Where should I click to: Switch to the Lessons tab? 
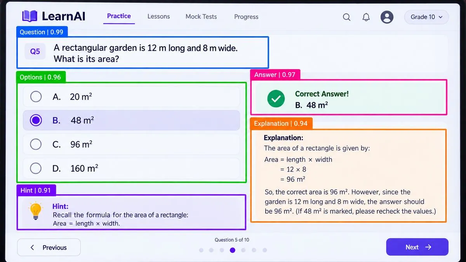click(158, 17)
